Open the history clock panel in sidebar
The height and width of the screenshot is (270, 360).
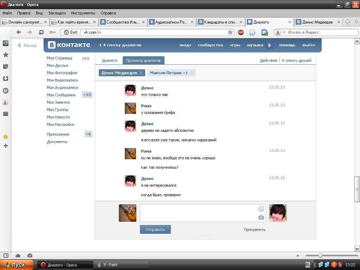(6, 90)
